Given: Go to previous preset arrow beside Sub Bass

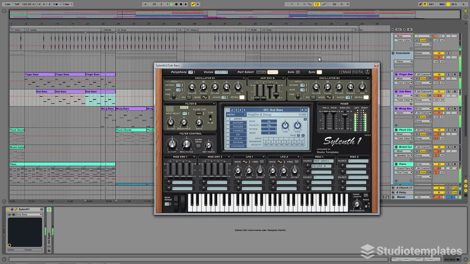Looking at the screenshot, I should tap(302, 110).
